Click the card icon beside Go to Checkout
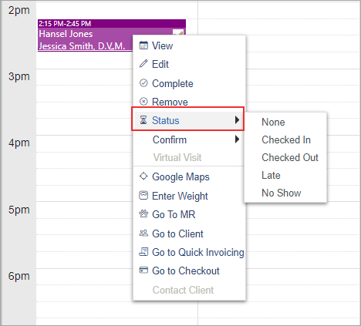 tap(143, 271)
